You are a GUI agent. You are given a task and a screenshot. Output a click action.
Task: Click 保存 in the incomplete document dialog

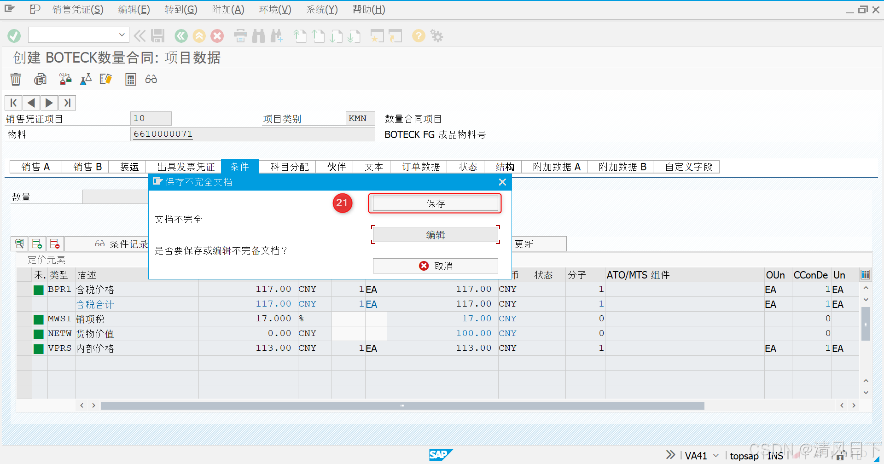[435, 203]
